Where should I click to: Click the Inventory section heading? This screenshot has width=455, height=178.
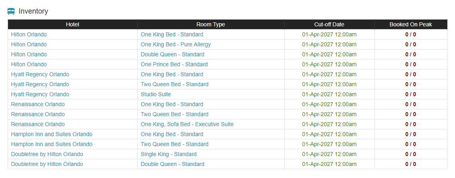(x=34, y=11)
